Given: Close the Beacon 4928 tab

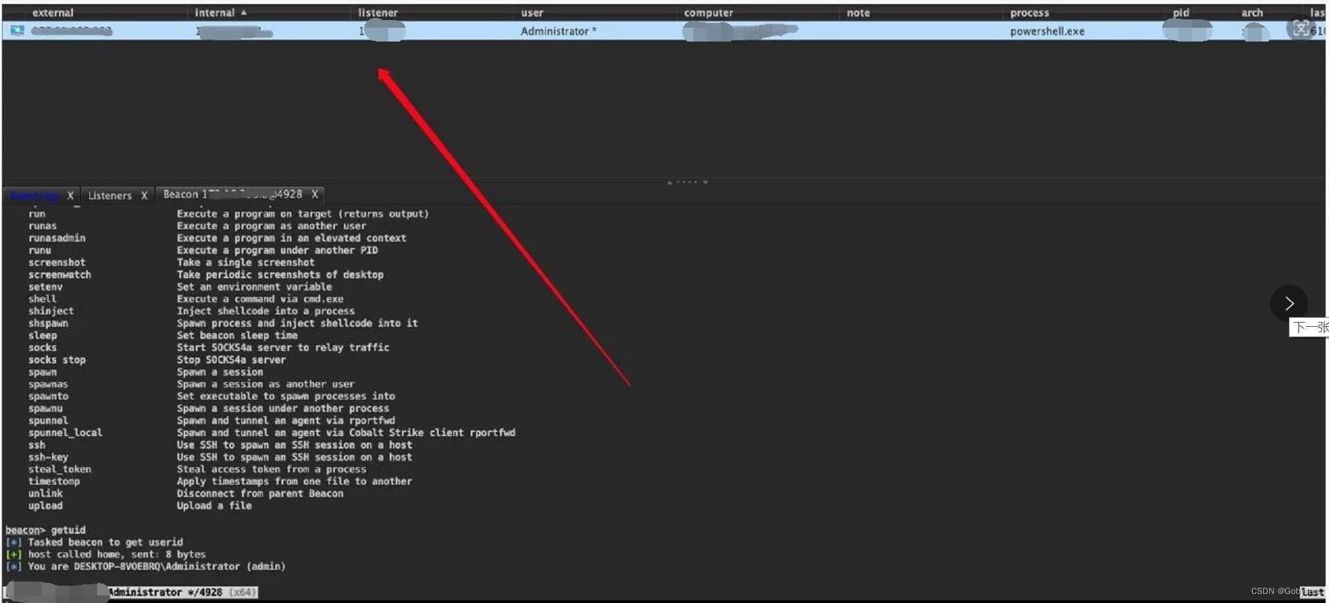Looking at the screenshot, I should pyautogui.click(x=315, y=195).
